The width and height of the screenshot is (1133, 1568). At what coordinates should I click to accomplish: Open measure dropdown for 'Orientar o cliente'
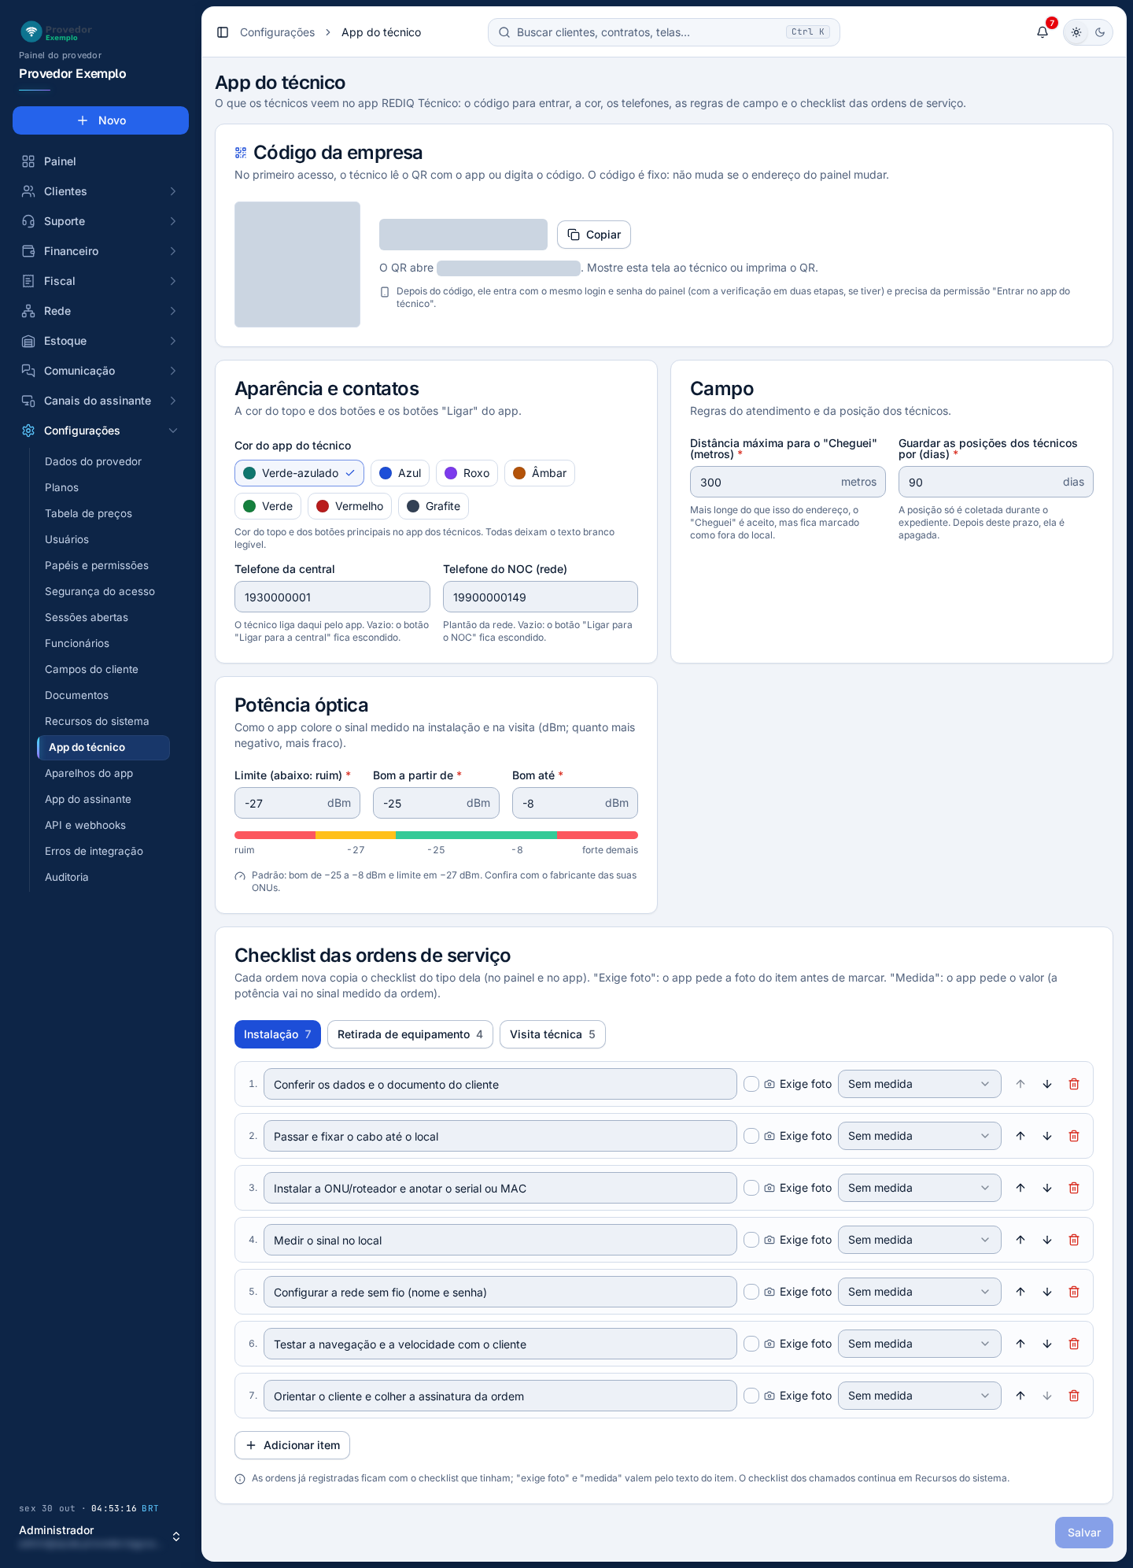pyautogui.click(x=919, y=1396)
